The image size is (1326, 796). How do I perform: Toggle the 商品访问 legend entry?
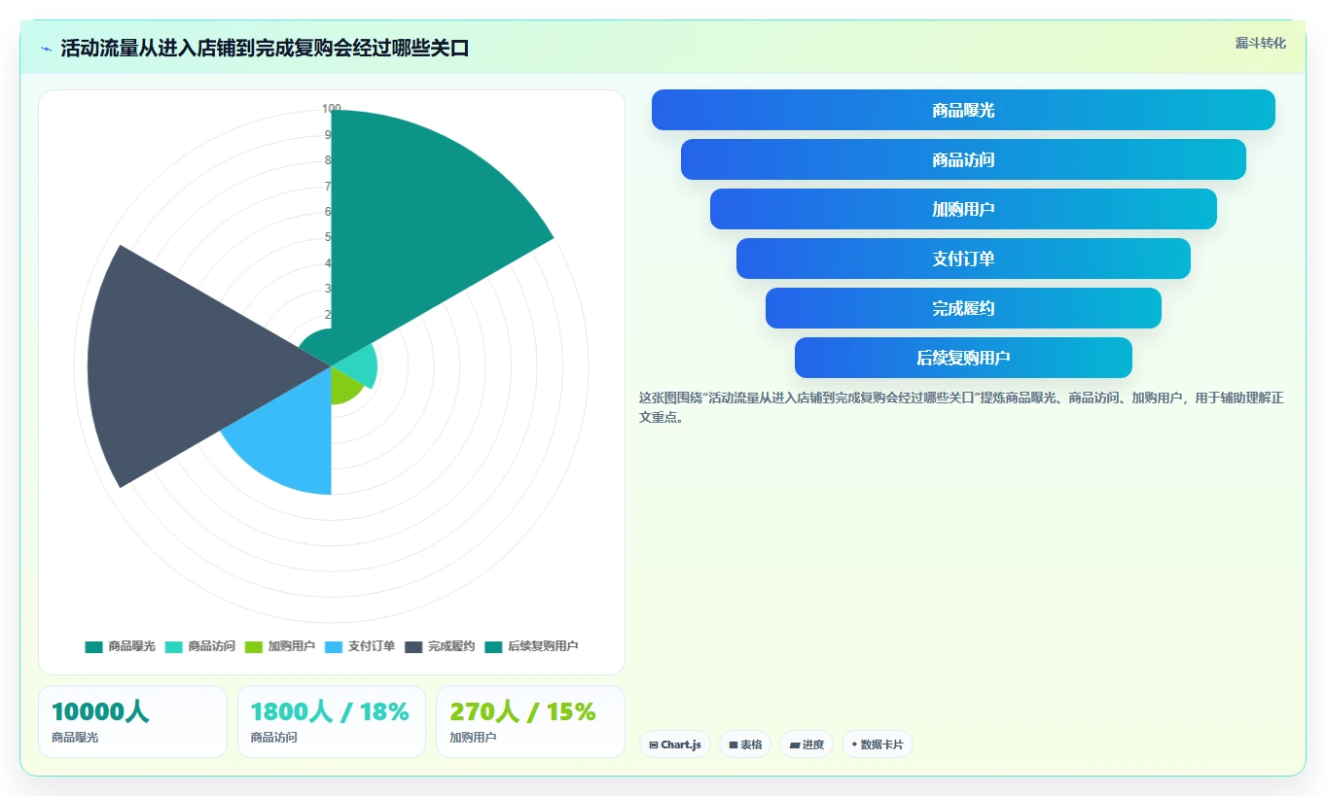[200, 646]
